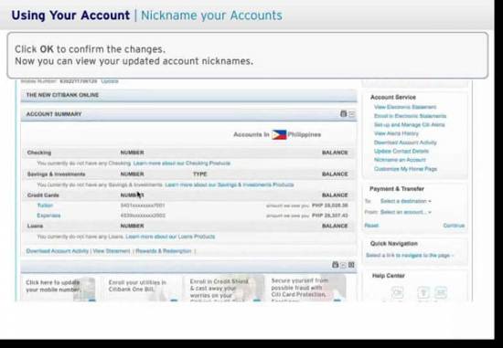
Task: Click the Help Center heading
Action: point(388,276)
